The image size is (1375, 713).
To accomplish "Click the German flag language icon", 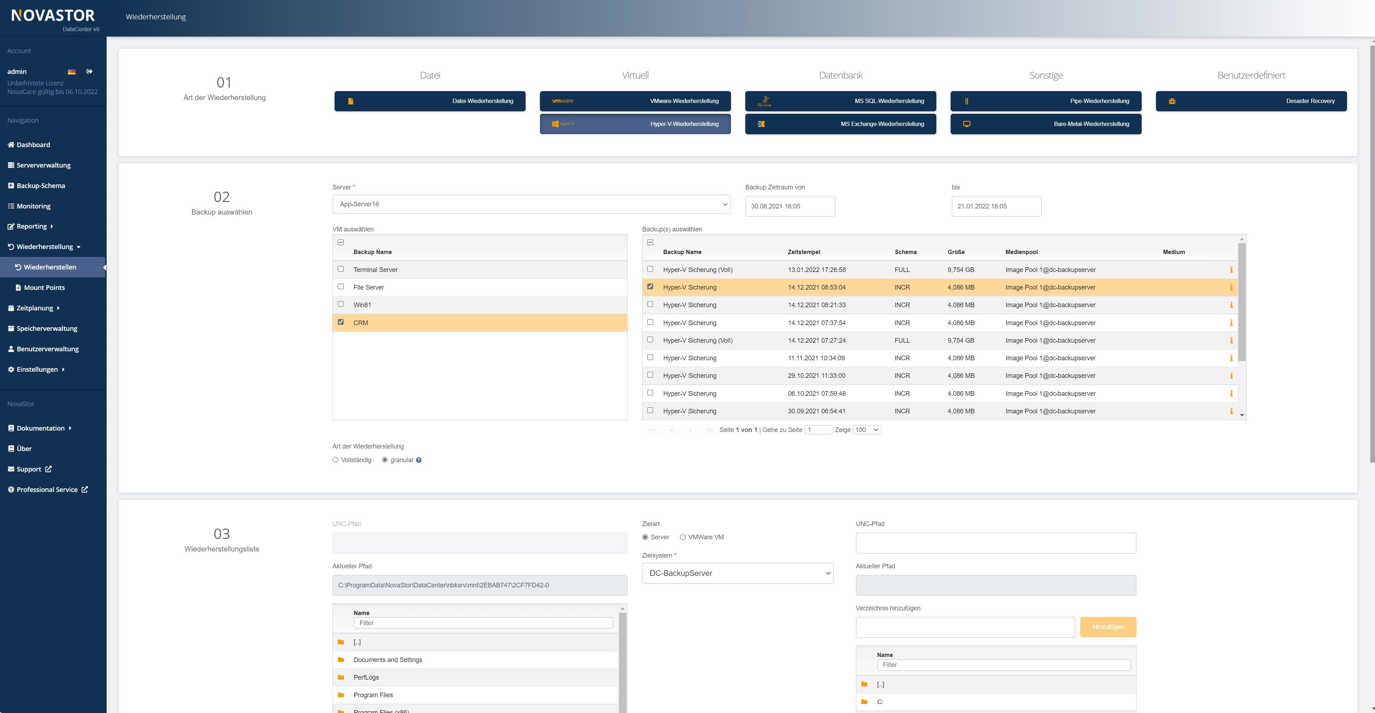I will (71, 71).
